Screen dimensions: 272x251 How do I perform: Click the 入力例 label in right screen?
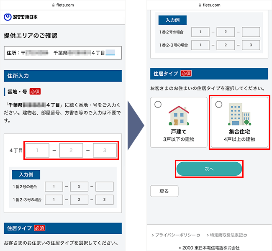click(172, 20)
